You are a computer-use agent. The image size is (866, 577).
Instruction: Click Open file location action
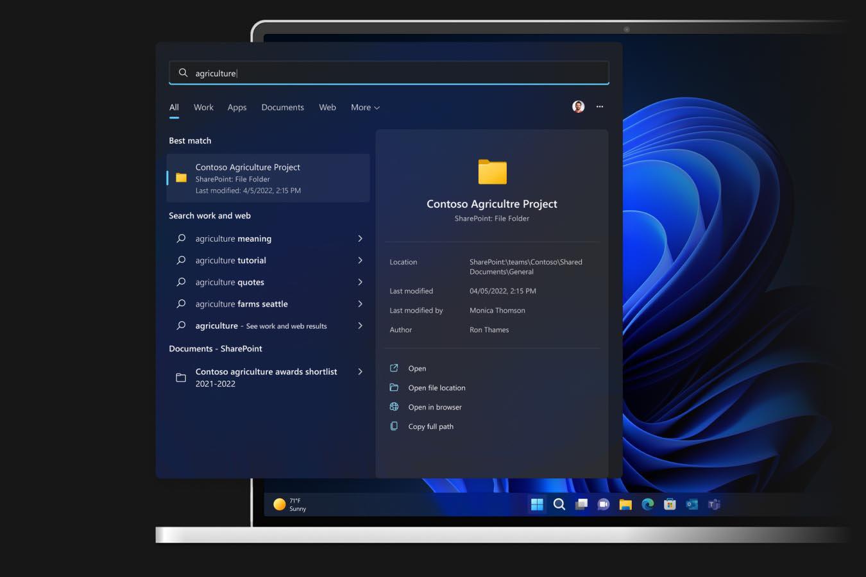point(437,388)
